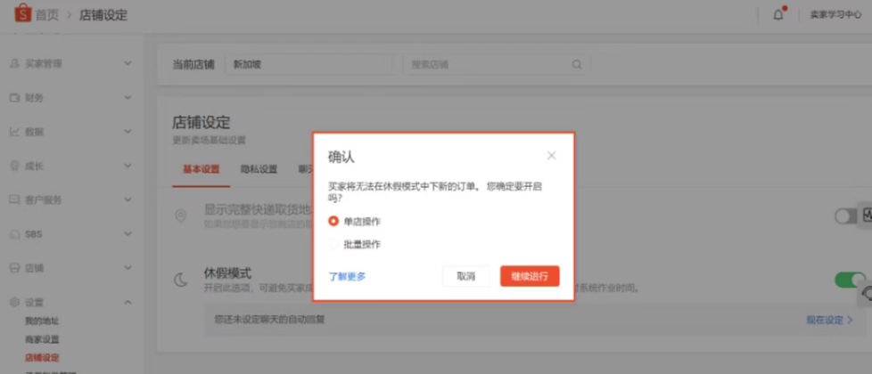872x374 pixels.
Task: Click the 财务 wallet icon
Action: [14, 98]
